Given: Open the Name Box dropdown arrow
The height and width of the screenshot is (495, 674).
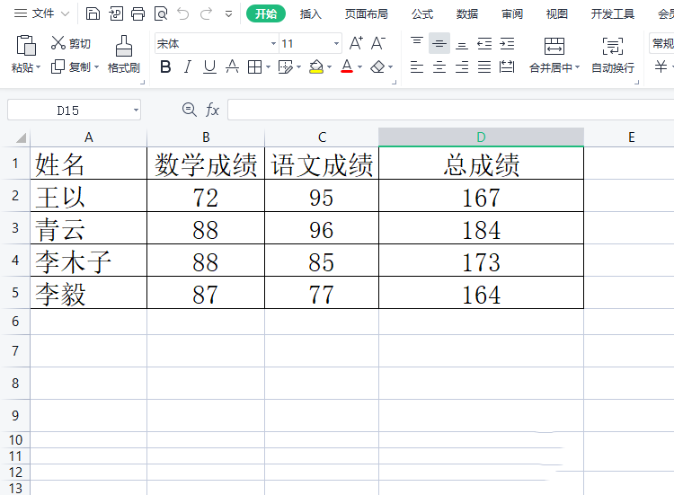Looking at the screenshot, I should [x=136, y=110].
